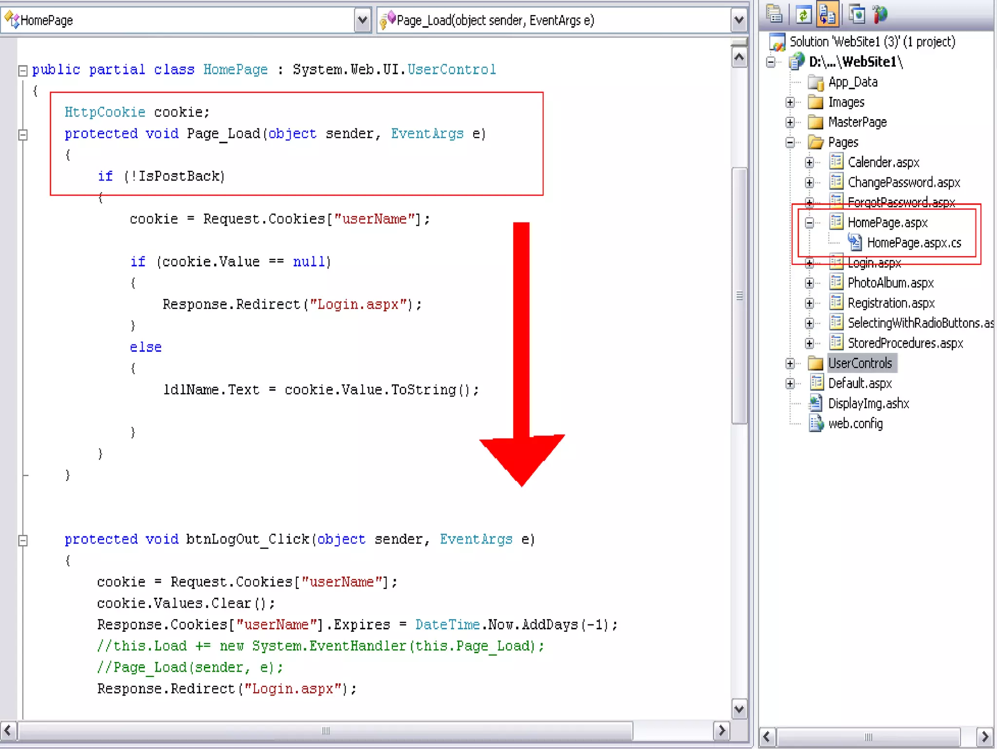
Task: Open the ASP.NET Configuration tool icon
Action: (880, 15)
